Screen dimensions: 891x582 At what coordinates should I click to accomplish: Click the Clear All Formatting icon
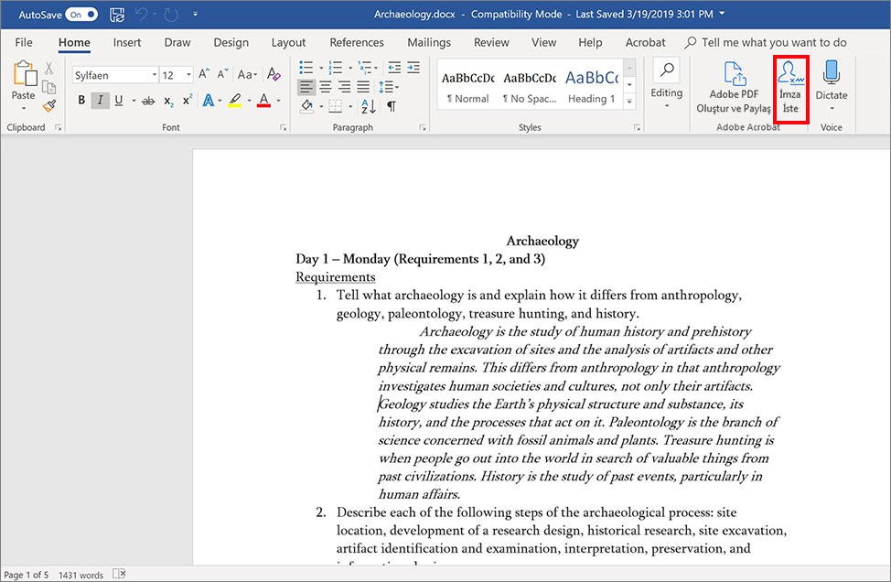pos(274,74)
